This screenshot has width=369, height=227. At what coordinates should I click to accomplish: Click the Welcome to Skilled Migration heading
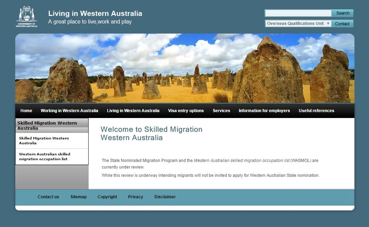[151, 133]
